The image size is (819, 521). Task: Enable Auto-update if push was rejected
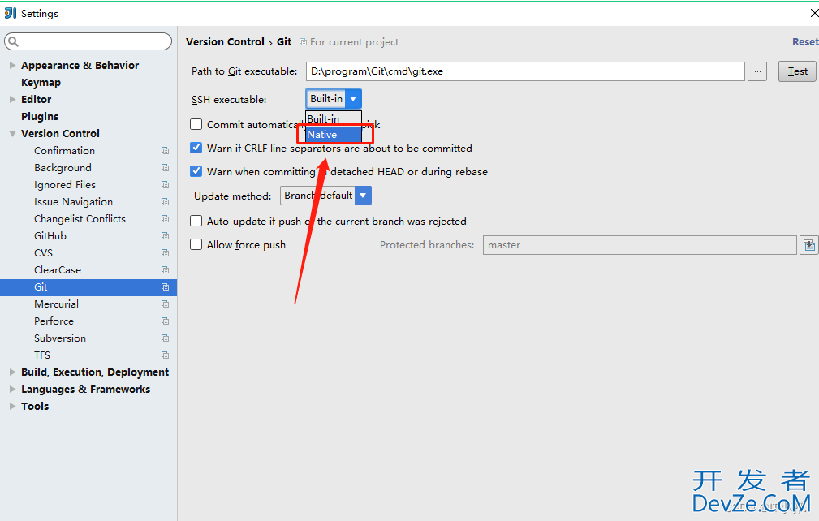coord(196,221)
